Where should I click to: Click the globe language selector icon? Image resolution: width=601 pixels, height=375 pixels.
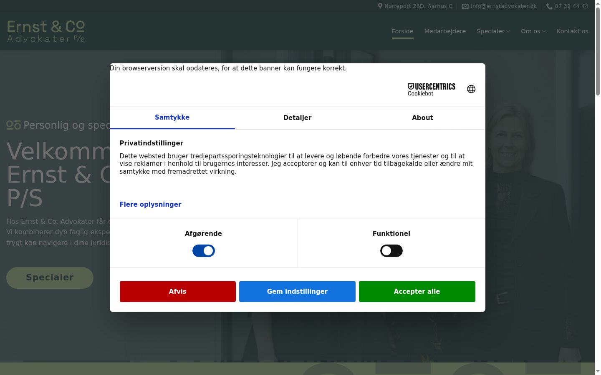point(471,89)
